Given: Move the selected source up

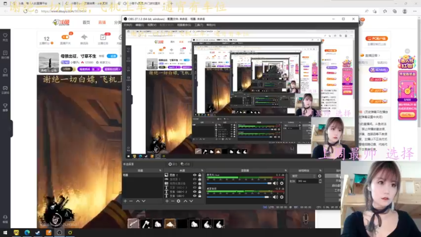Looking at the screenshot, I should tap(185, 201).
